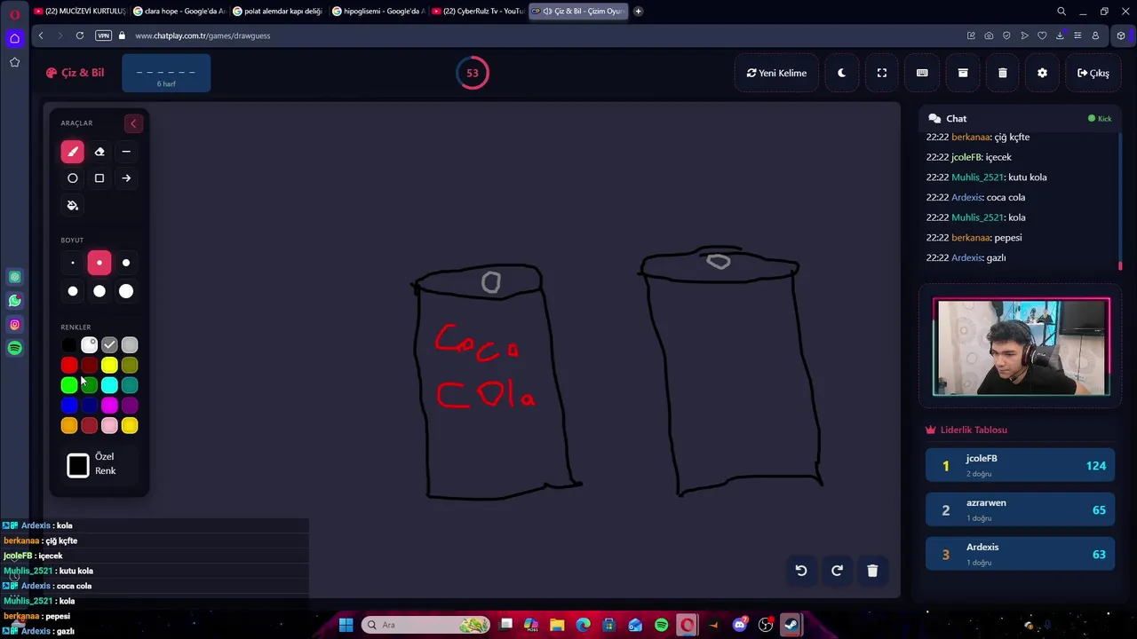This screenshot has height=639, width=1137.
Task: Select the paint bucket fill tool
Action: pyautogui.click(x=73, y=205)
